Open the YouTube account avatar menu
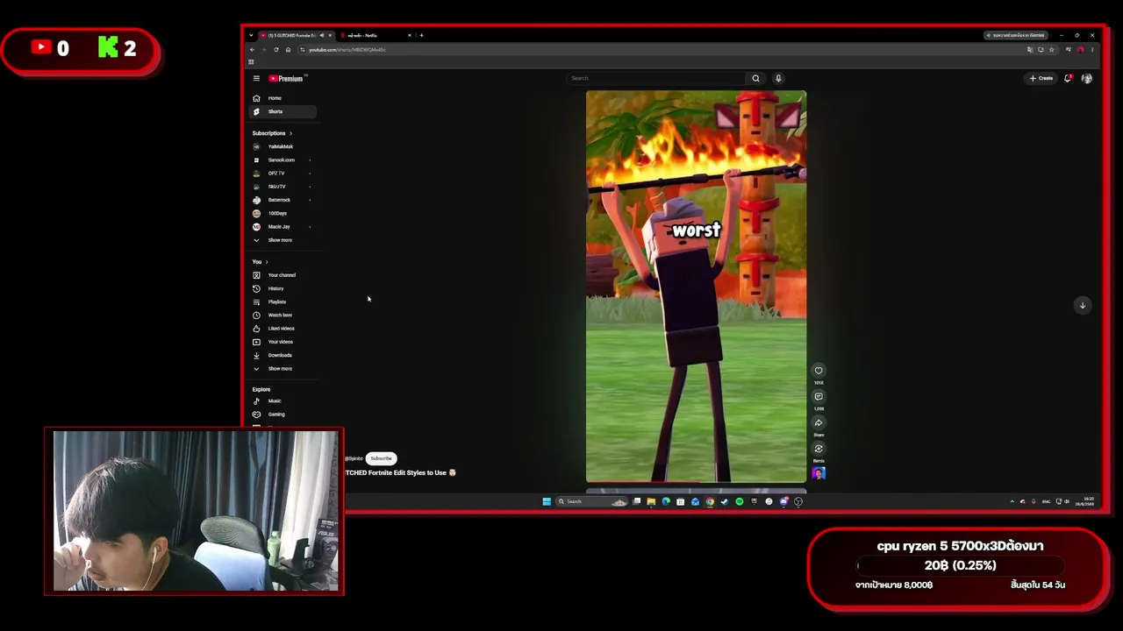 (1086, 78)
